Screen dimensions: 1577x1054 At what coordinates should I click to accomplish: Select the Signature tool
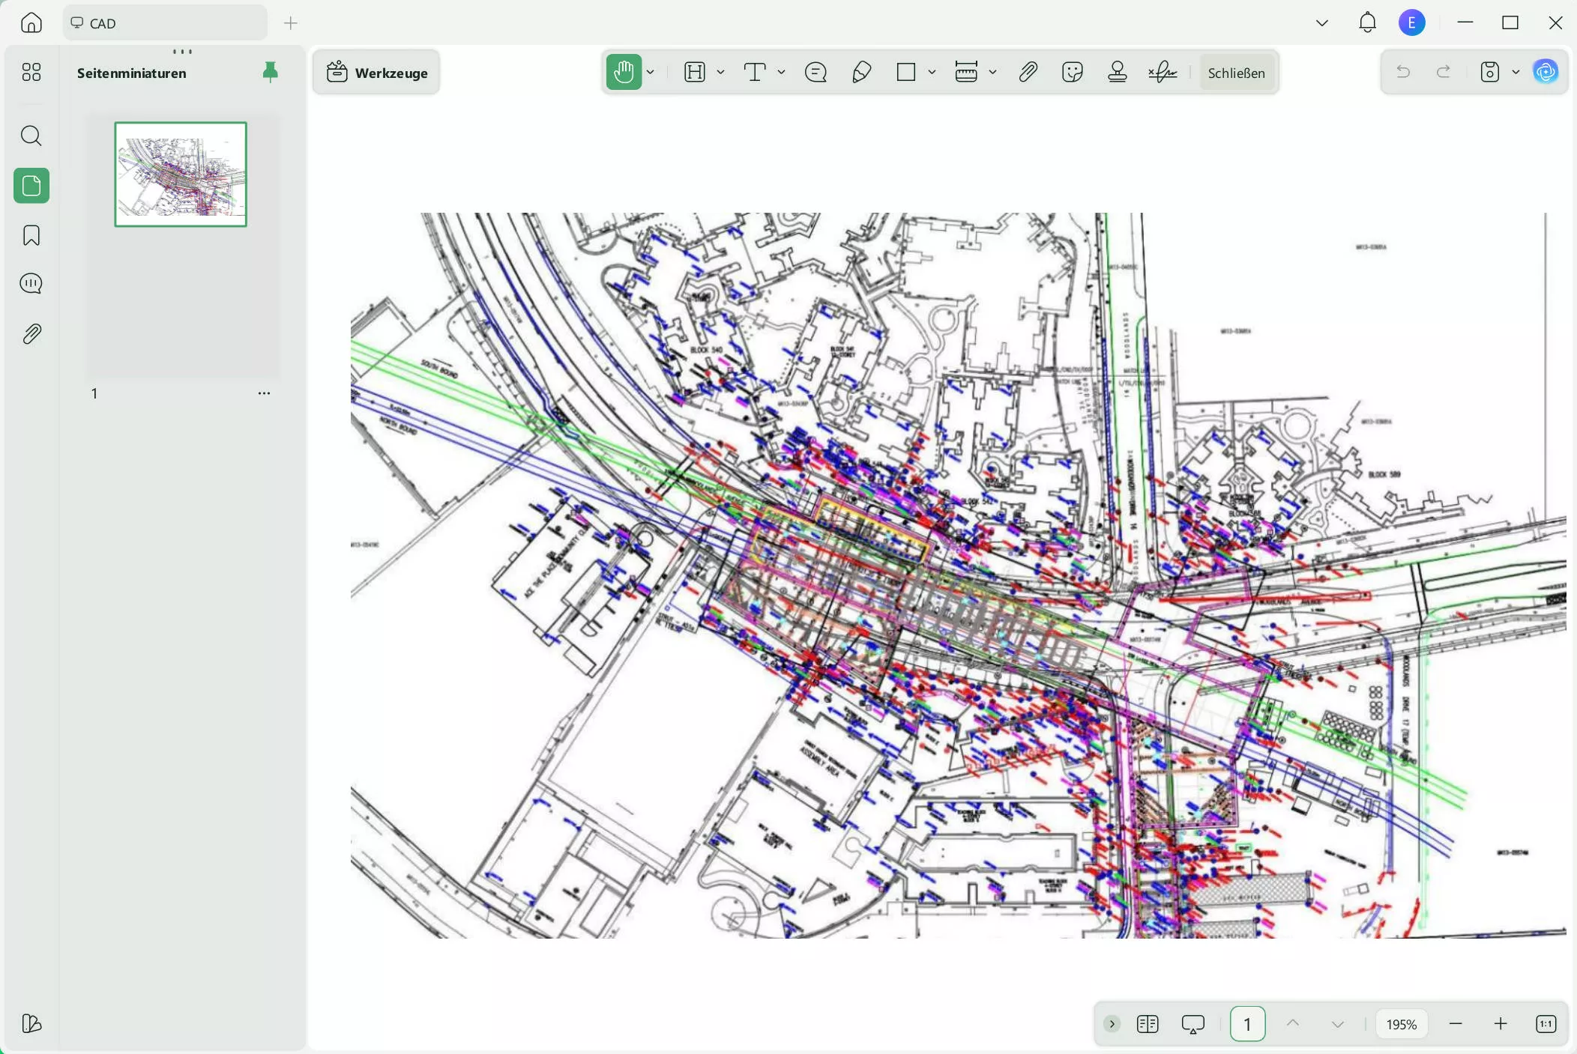[x=1162, y=72]
